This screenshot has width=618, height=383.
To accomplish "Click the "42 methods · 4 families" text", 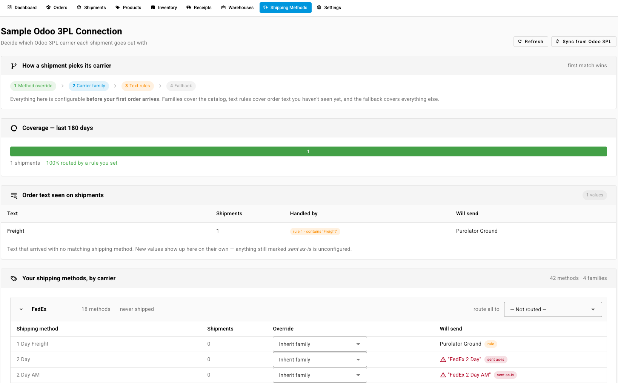I will (x=578, y=278).
